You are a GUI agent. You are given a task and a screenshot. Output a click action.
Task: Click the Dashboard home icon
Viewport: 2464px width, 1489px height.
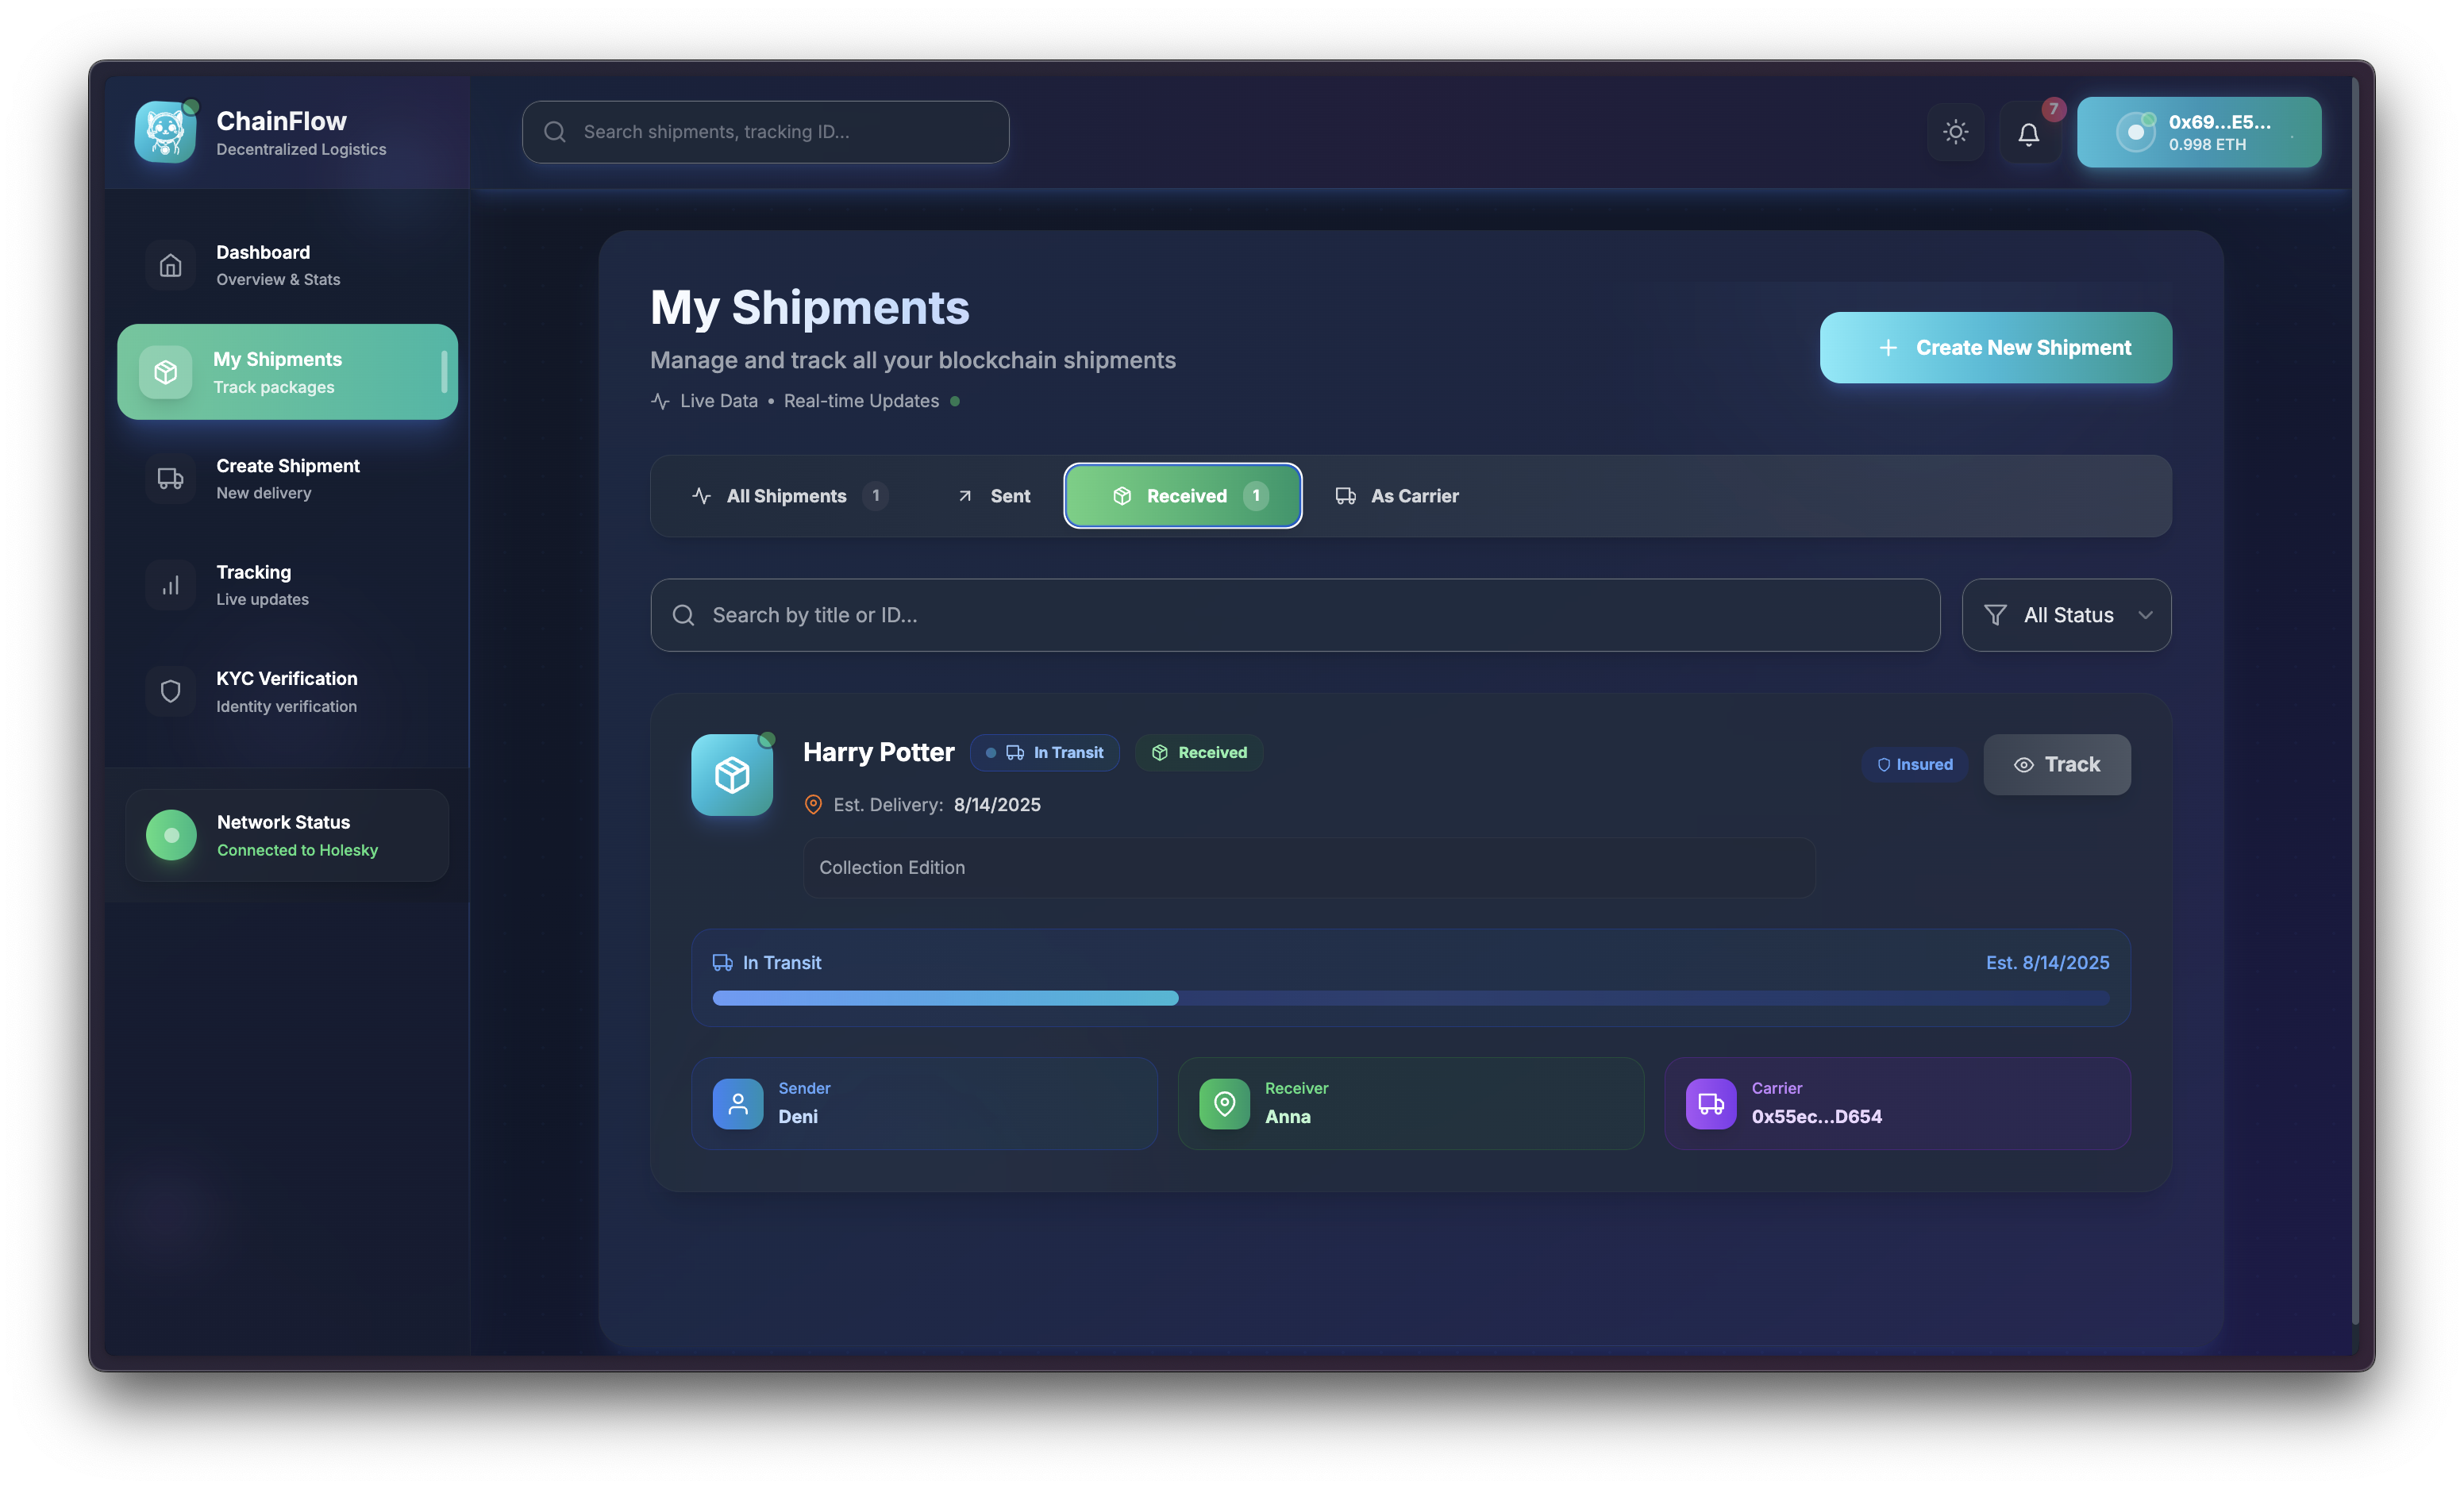click(171, 265)
